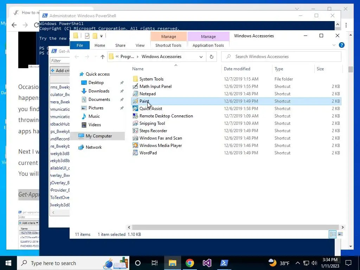Open the volume control in system tray

point(314,263)
